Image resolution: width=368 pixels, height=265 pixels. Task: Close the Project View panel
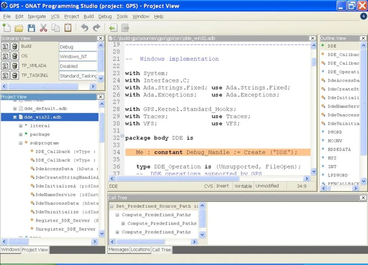pos(100,97)
